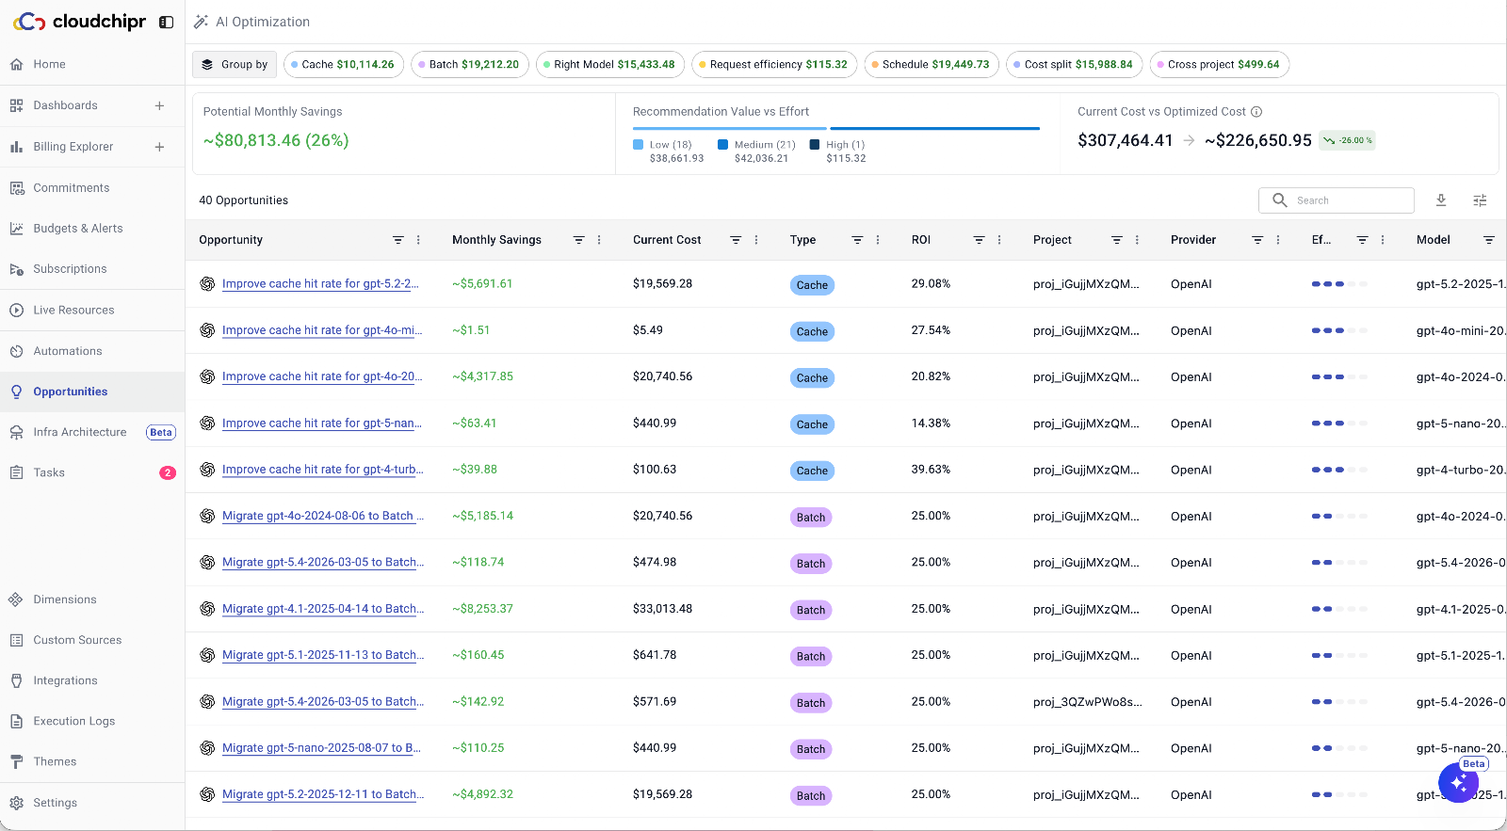
Task: Toggle the Cache $10,114.26 filter chip
Action: pyautogui.click(x=344, y=65)
